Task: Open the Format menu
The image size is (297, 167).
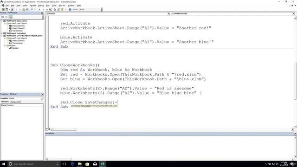Action: click(x=32, y=6)
